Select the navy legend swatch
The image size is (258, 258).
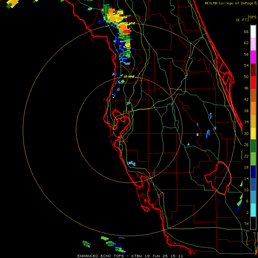[253, 172]
